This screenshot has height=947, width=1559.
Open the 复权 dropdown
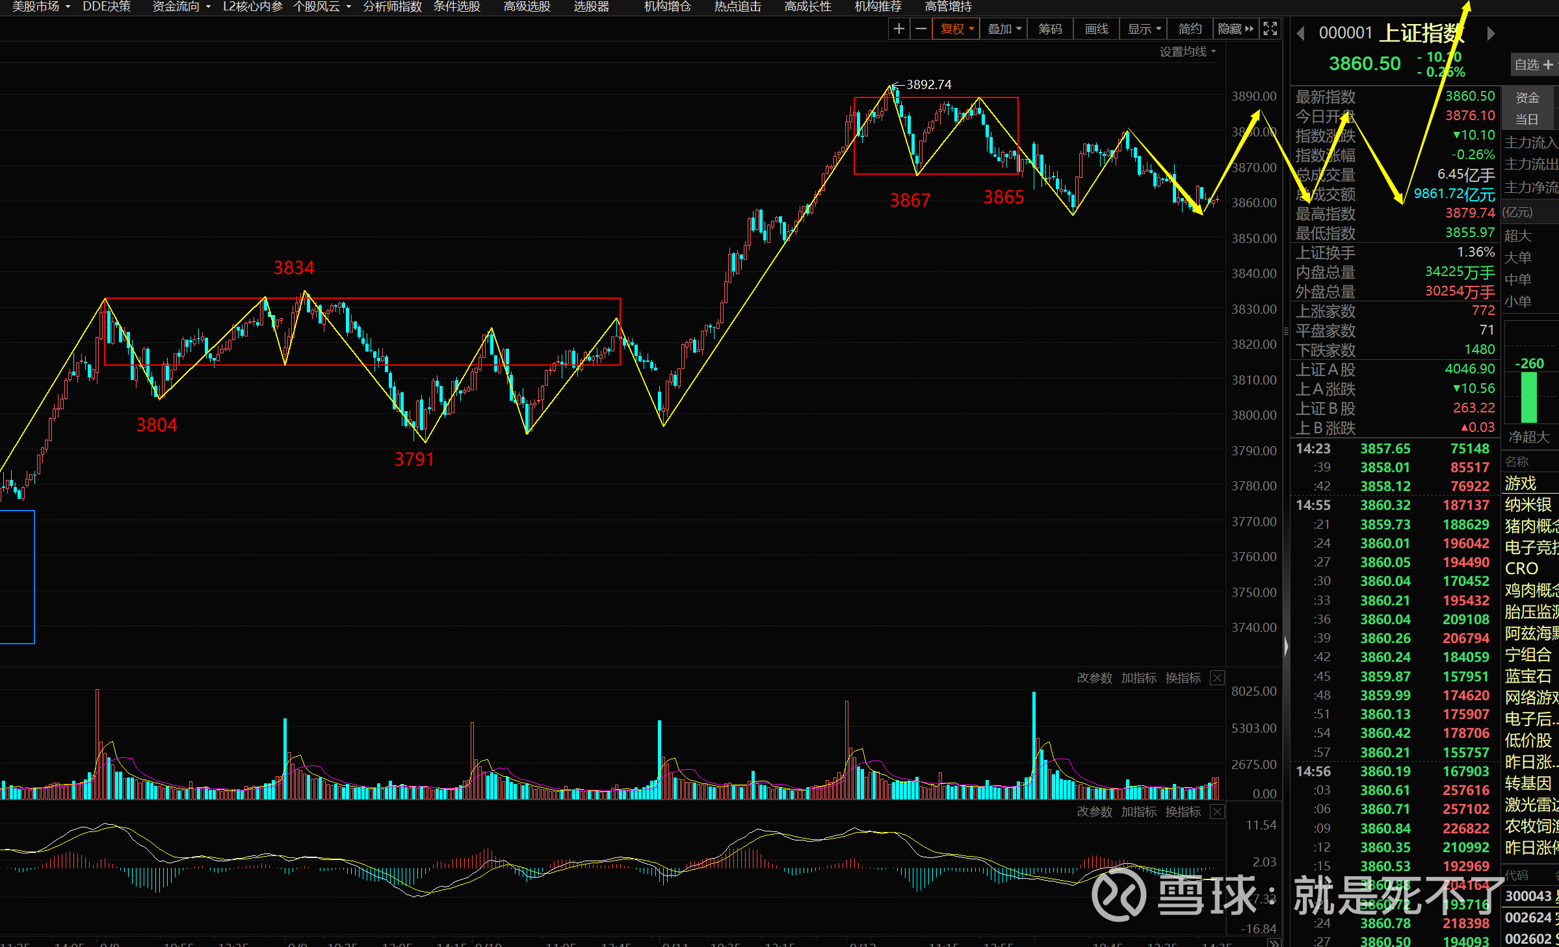956,29
